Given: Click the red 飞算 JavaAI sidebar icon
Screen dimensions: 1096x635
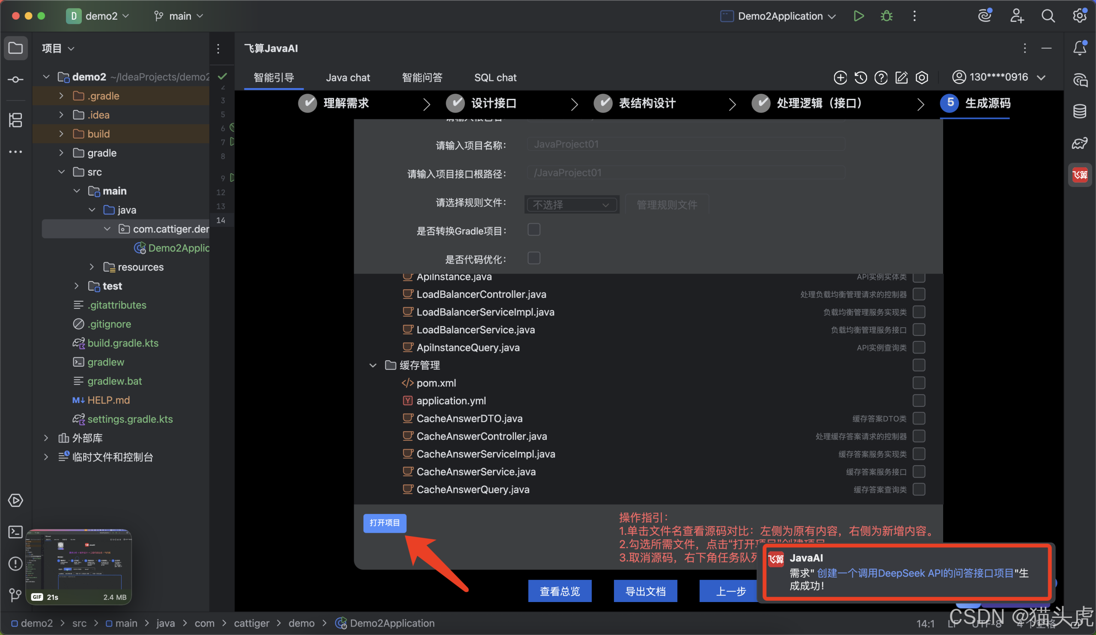Looking at the screenshot, I should point(1079,175).
